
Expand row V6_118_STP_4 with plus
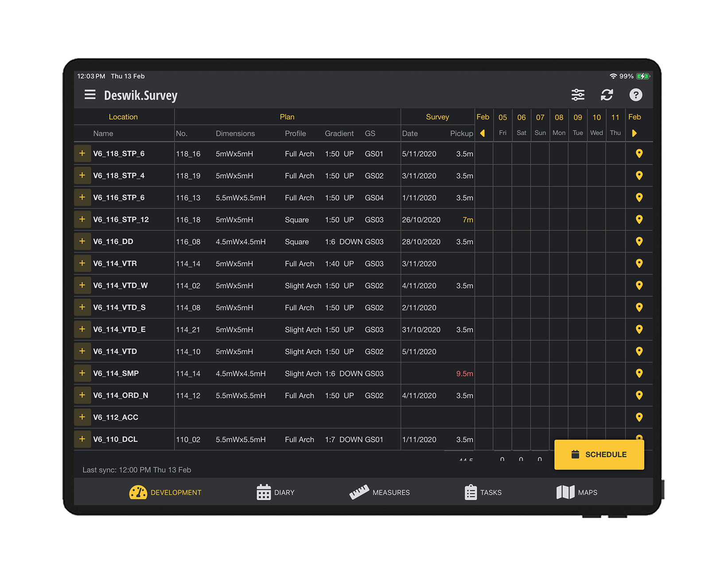pos(82,175)
